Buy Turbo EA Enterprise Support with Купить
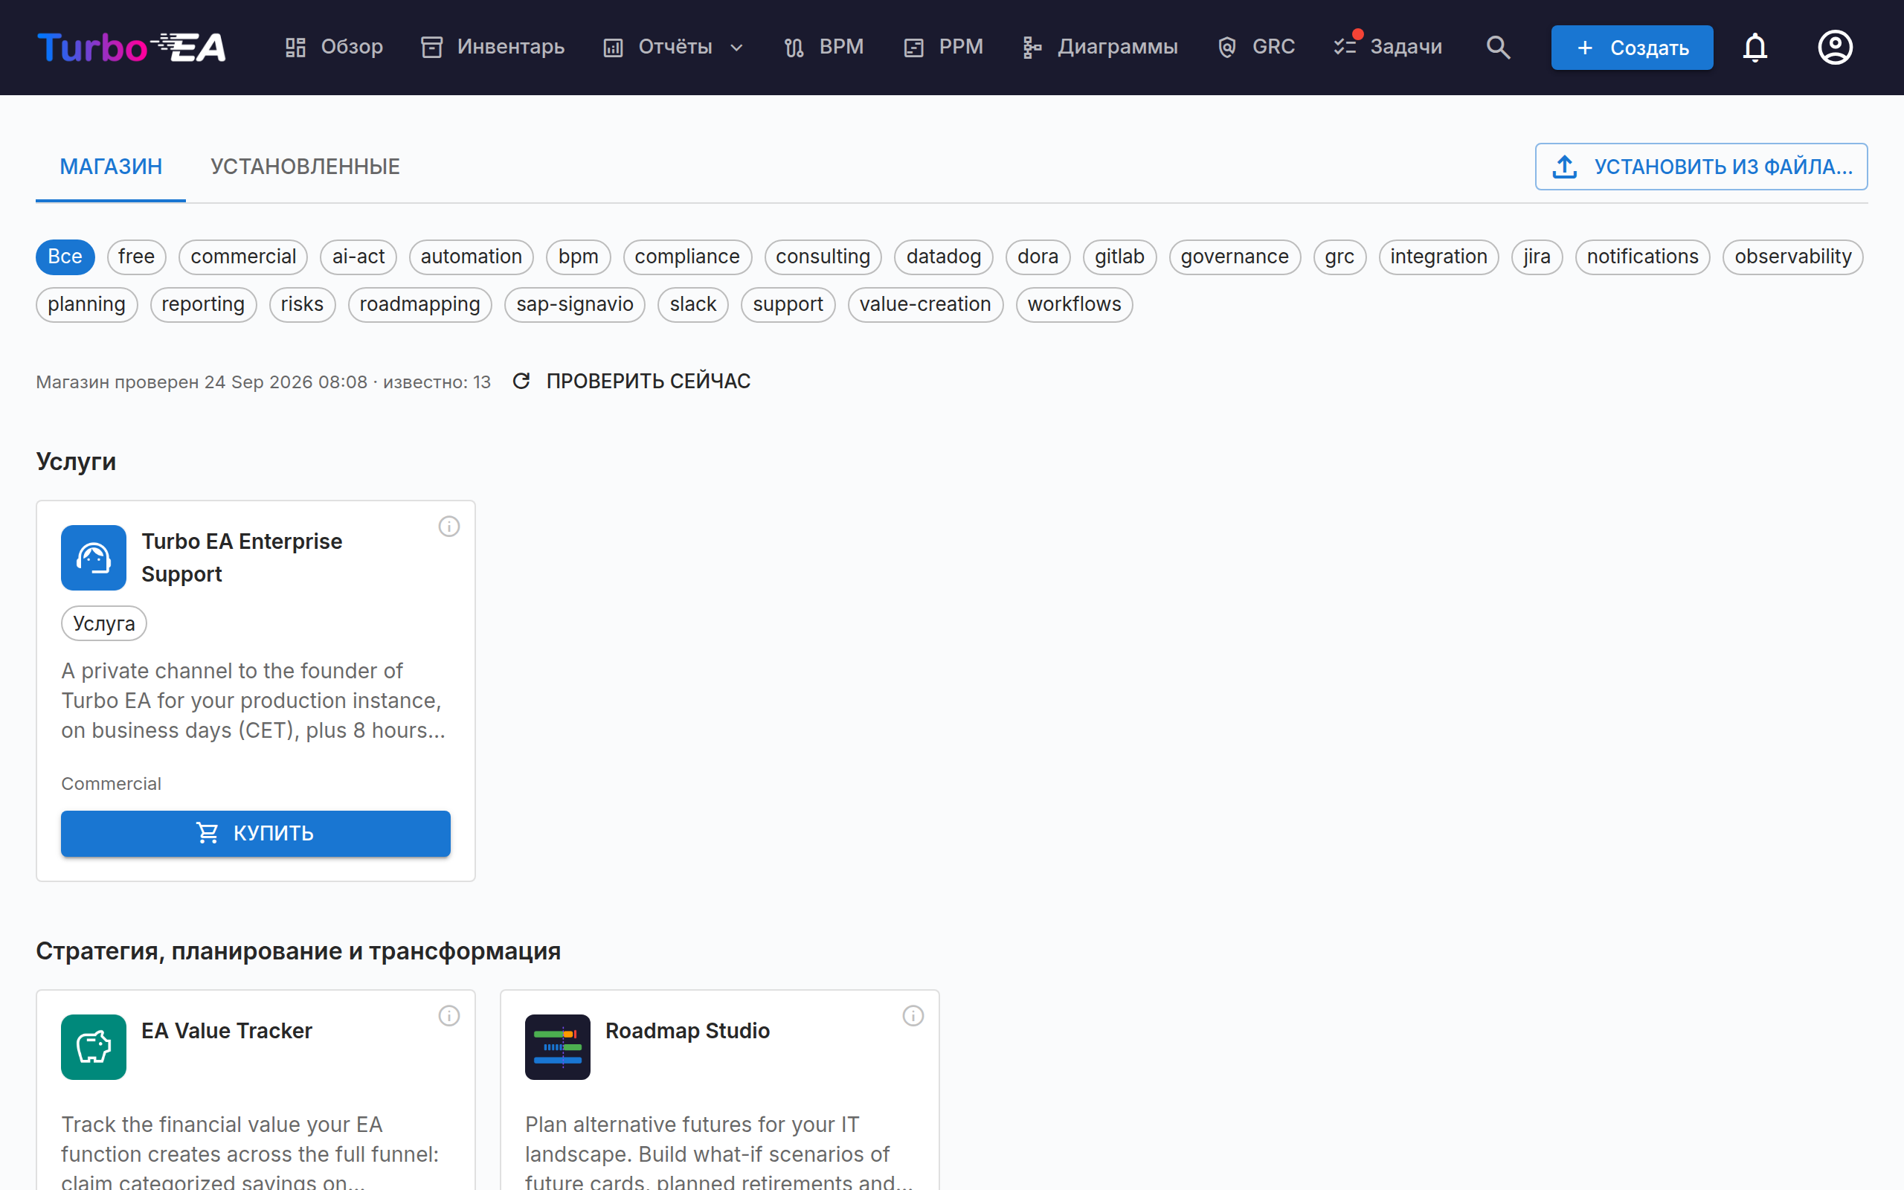 (x=256, y=834)
